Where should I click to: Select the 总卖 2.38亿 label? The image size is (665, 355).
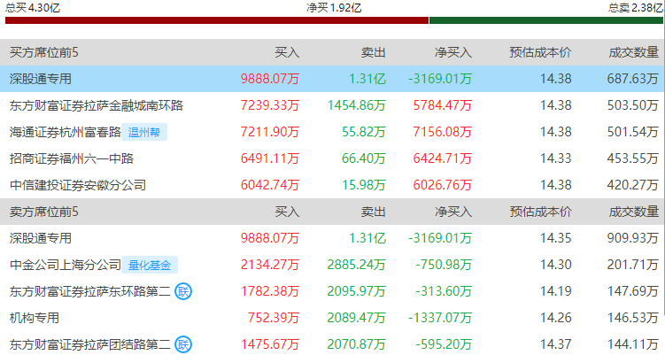635,8
